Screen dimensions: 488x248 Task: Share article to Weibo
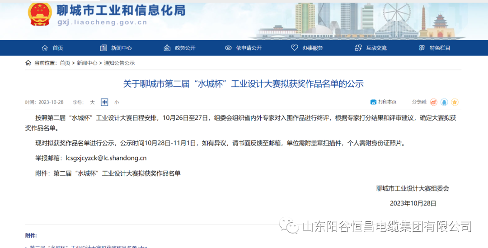pyautogui.click(x=434, y=102)
